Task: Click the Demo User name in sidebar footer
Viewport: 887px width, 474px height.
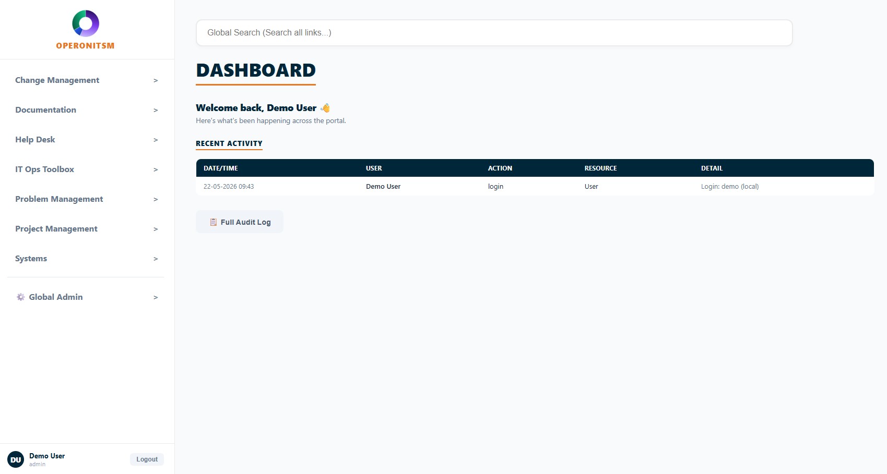Action: coord(47,456)
